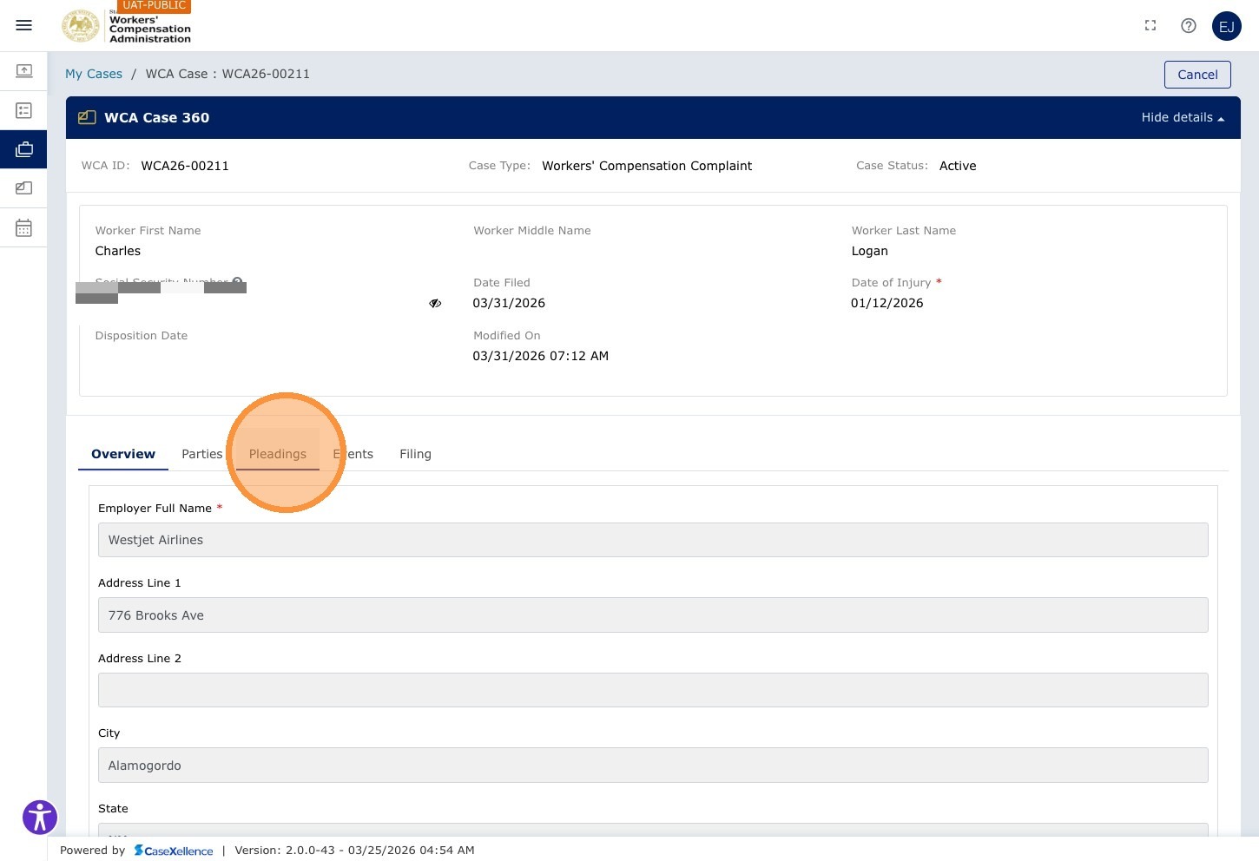Open the upload sidebar icon
This screenshot has height=861, width=1259.
point(24,71)
